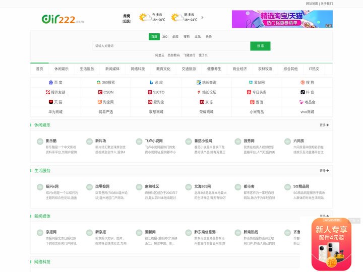This screenshot has height=272, width=363.
Task: Expand 更多 in 休闲娱乐 section
Action: (x=324, y=125)
